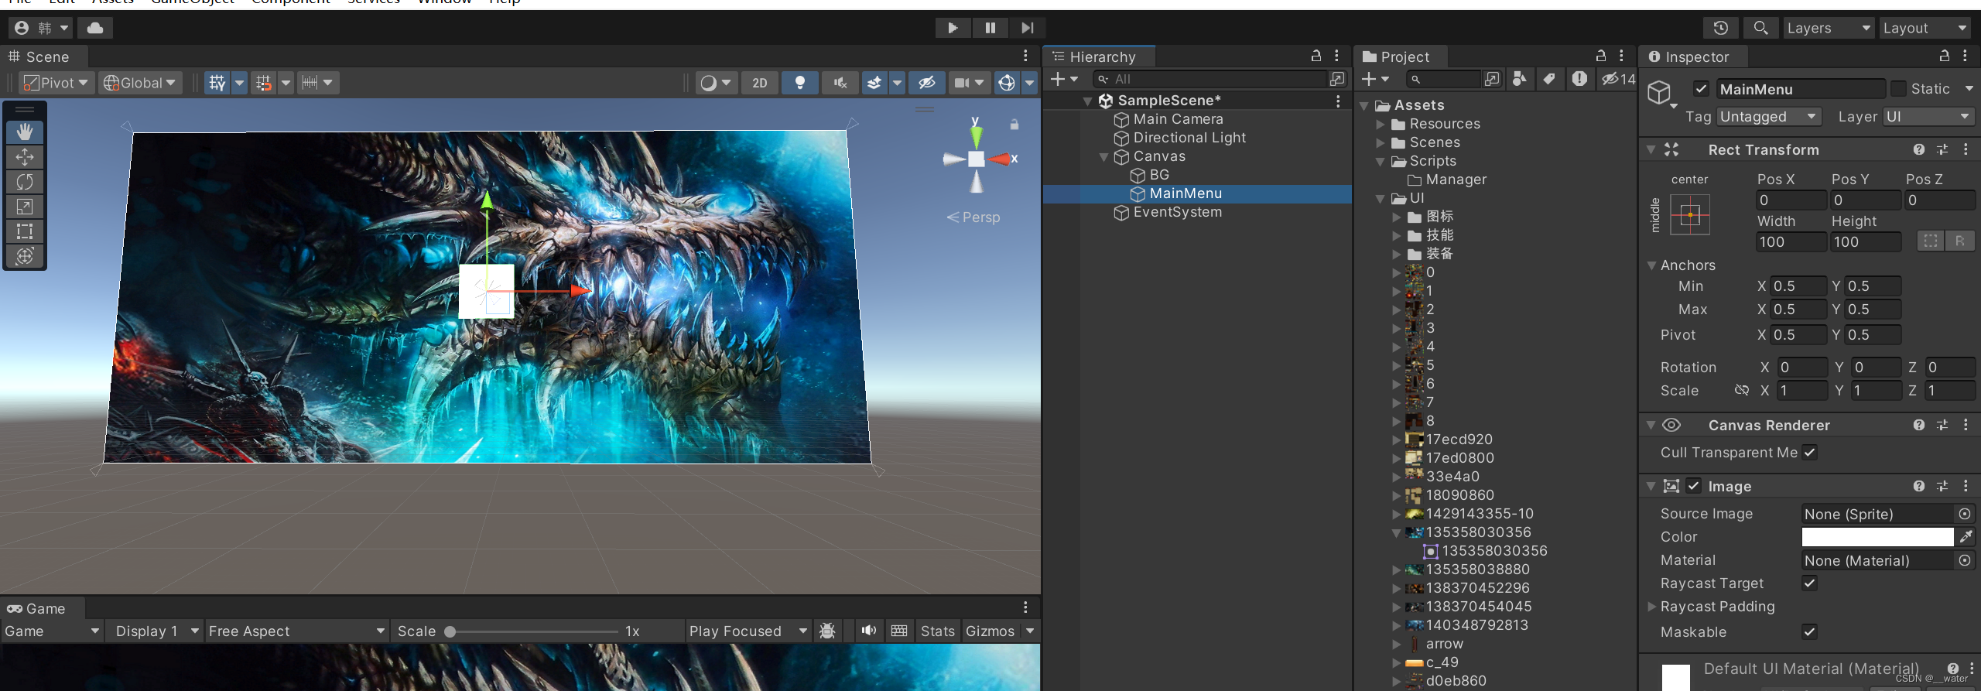Open the Free Aspect dropdown
The width and height of the screenshot is (1981, 691).
tap(296, 631)
